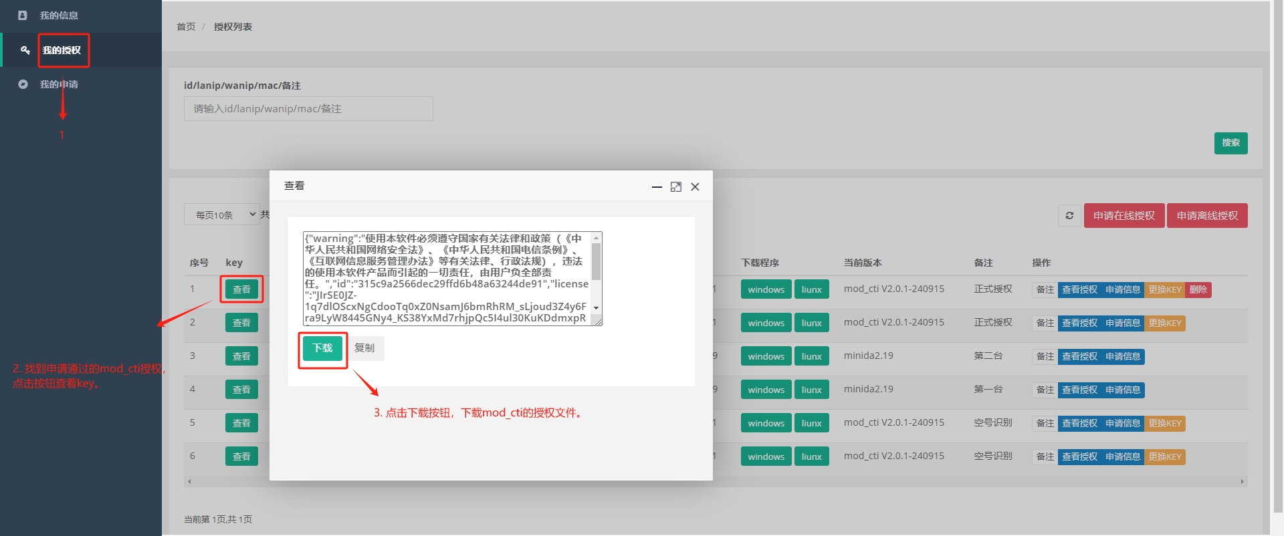Go to 首页 breadcrumb

pyautogui.click(x=186, y=27)
